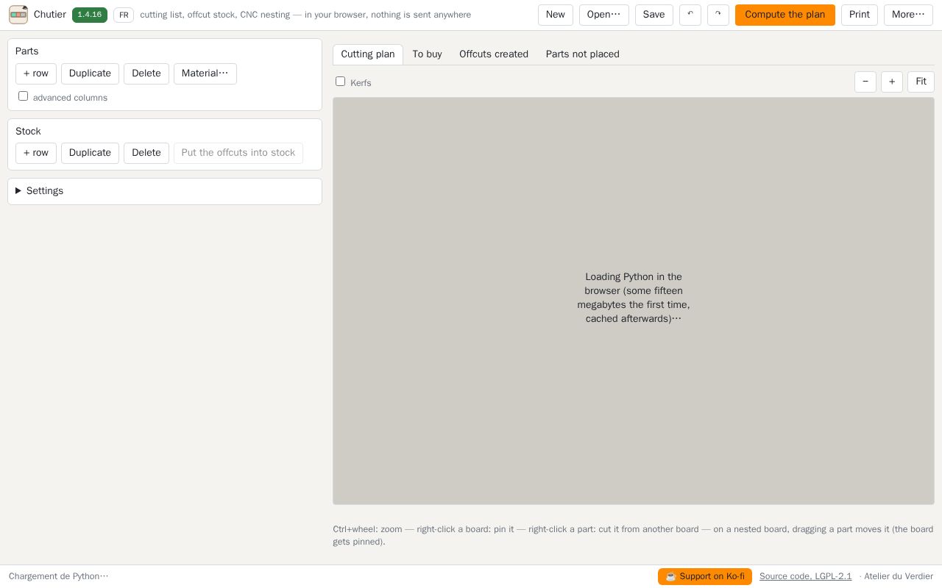Screen dimensions: 942x588
Task: Duplicate the selected Stock row
Action: 90,153
